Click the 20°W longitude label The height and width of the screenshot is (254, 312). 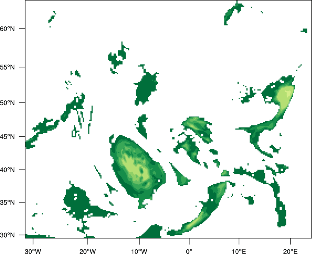[88, 251]
